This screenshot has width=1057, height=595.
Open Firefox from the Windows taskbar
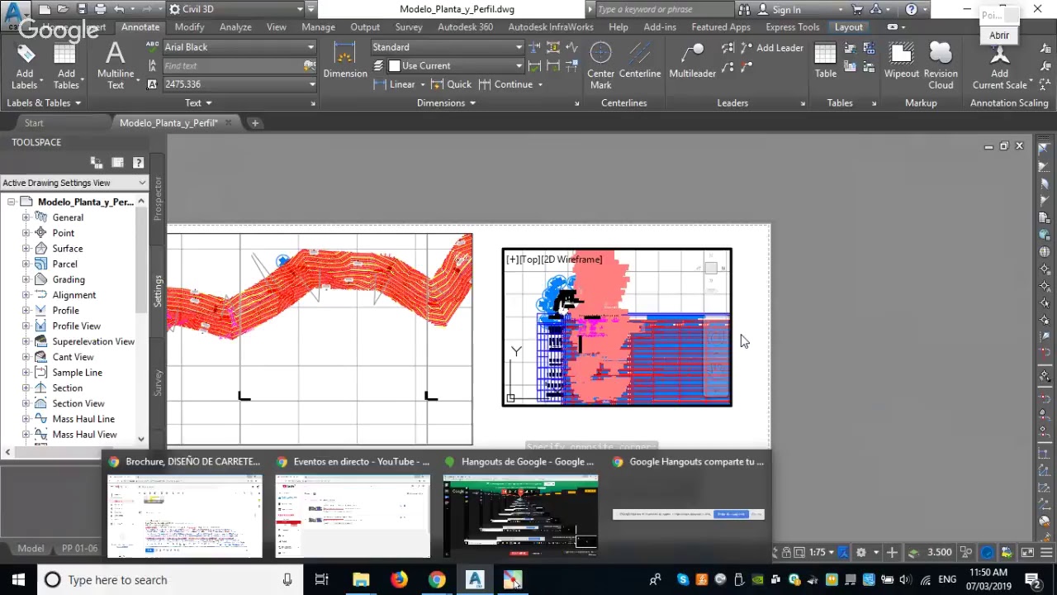click(x=399, y=580)
